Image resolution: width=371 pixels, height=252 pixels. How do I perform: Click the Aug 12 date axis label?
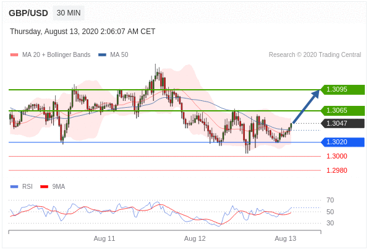pos(195,238)
